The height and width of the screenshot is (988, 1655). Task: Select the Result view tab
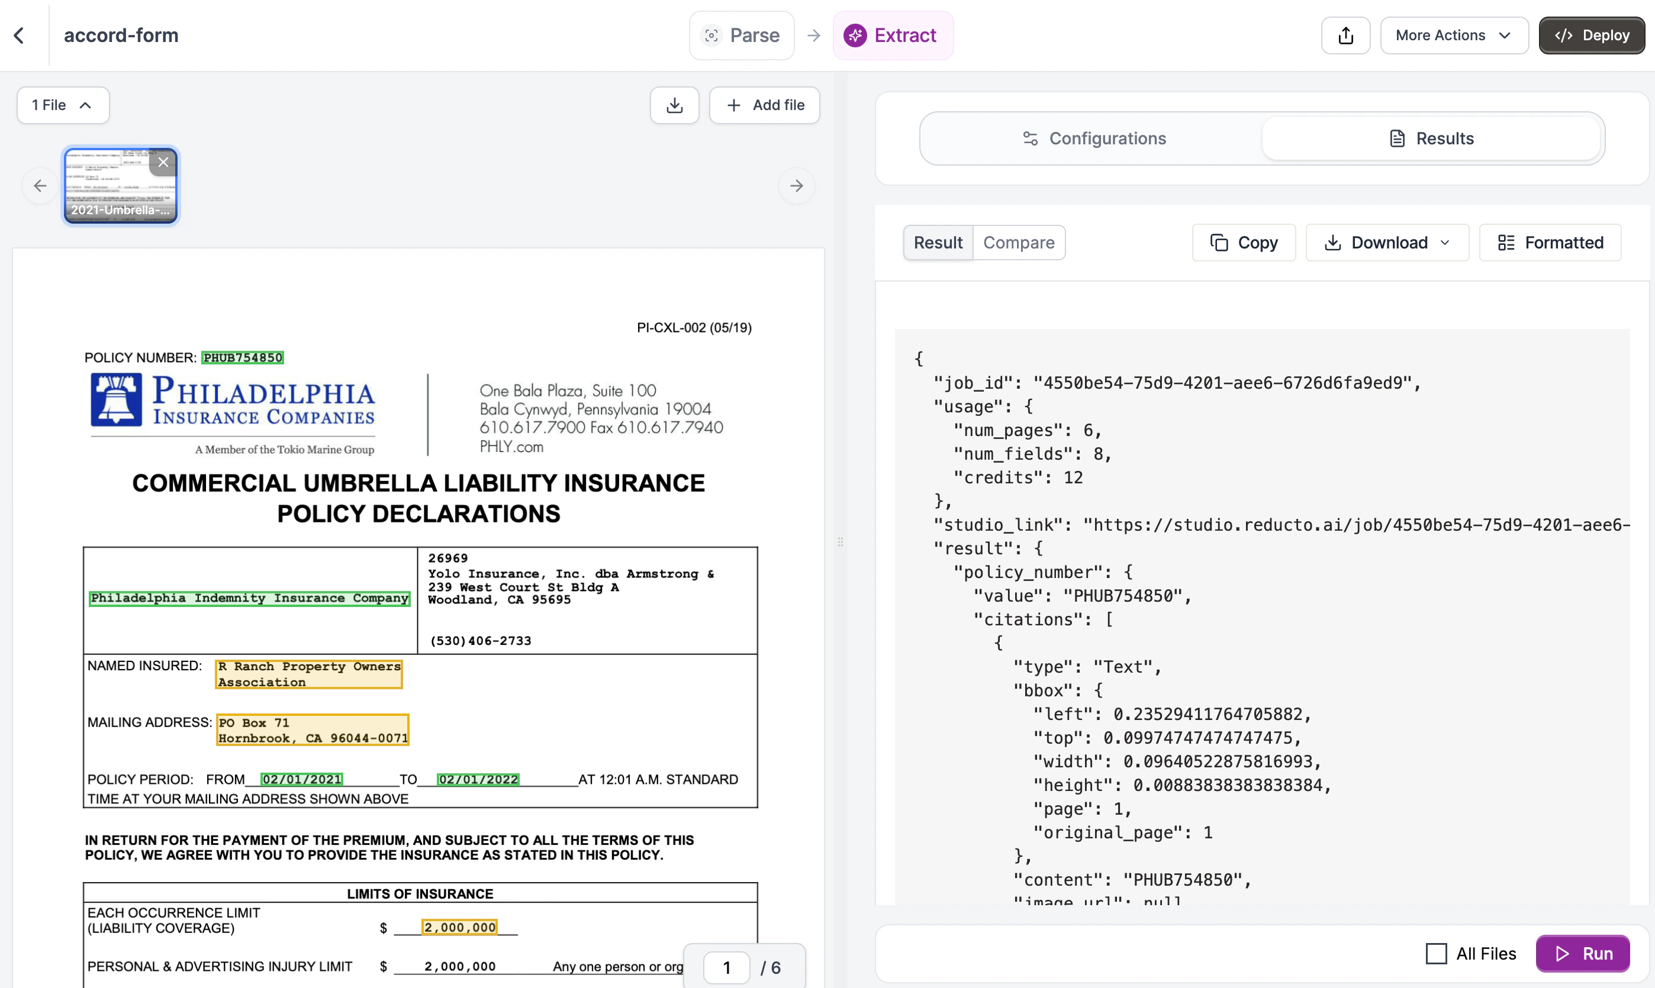(x=938, y=243)
